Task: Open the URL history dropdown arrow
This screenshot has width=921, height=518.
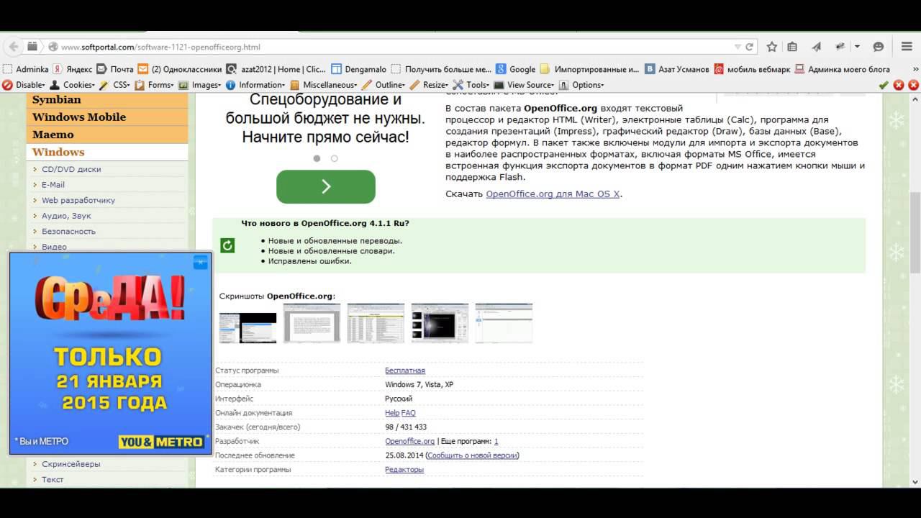Action: click(x=738, y=47)
